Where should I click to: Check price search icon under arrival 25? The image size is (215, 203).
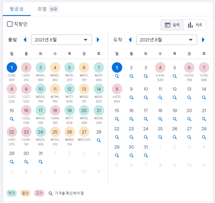[x=160, y=137]
